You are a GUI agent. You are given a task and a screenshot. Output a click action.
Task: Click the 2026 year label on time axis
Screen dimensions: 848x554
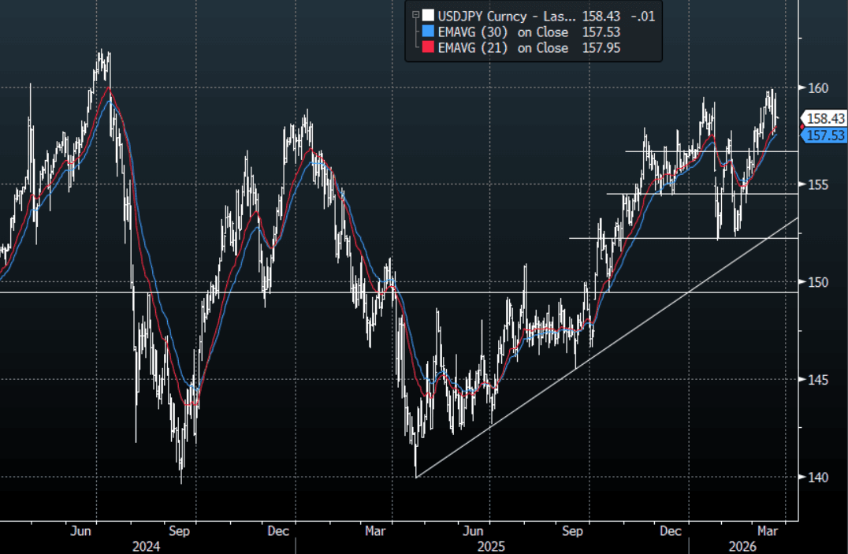click(x=742, y=546)
